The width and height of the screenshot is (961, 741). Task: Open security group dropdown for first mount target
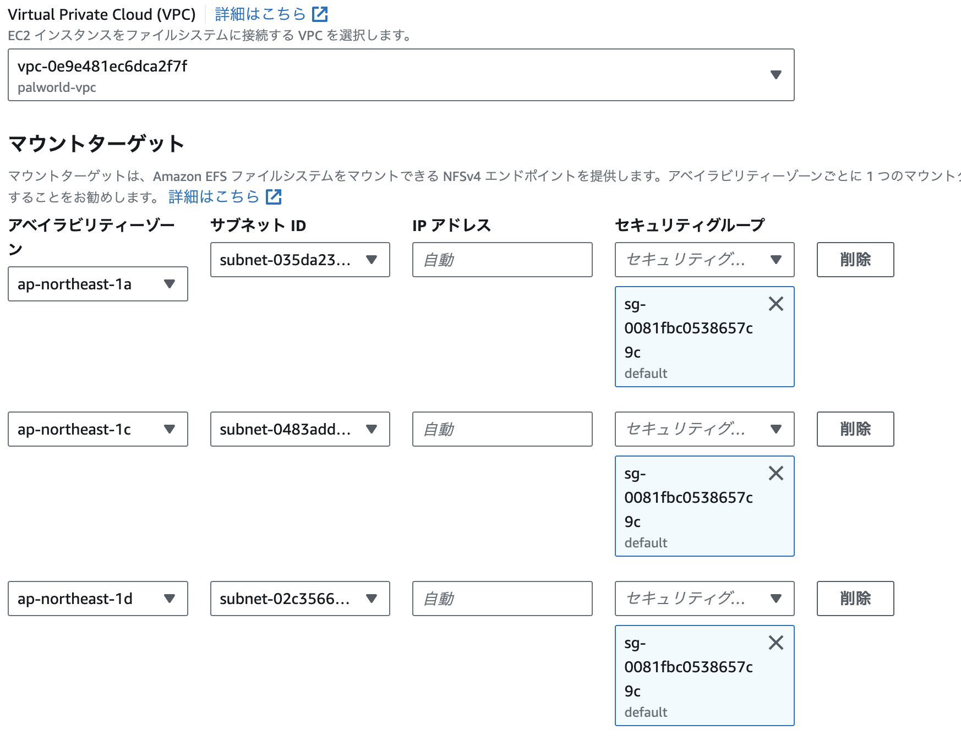(704, 260)
